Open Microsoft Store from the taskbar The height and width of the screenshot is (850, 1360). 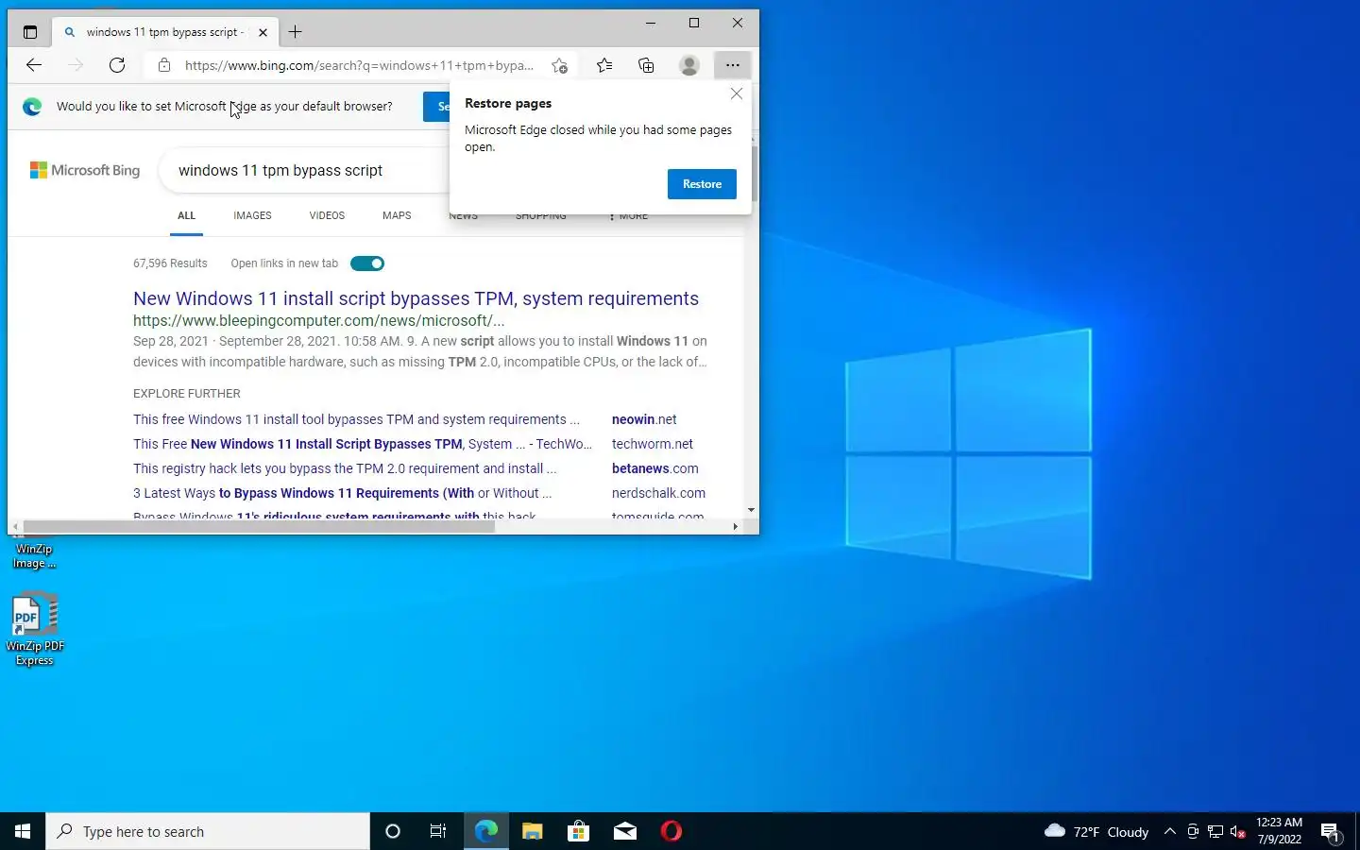(x=578, y=831)
